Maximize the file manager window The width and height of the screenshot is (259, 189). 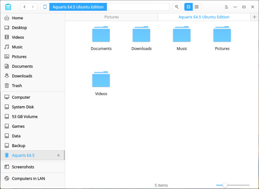(244, 7)
